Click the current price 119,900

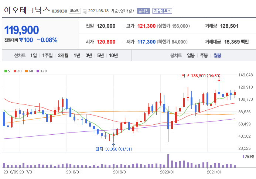[x=21, y=30]
